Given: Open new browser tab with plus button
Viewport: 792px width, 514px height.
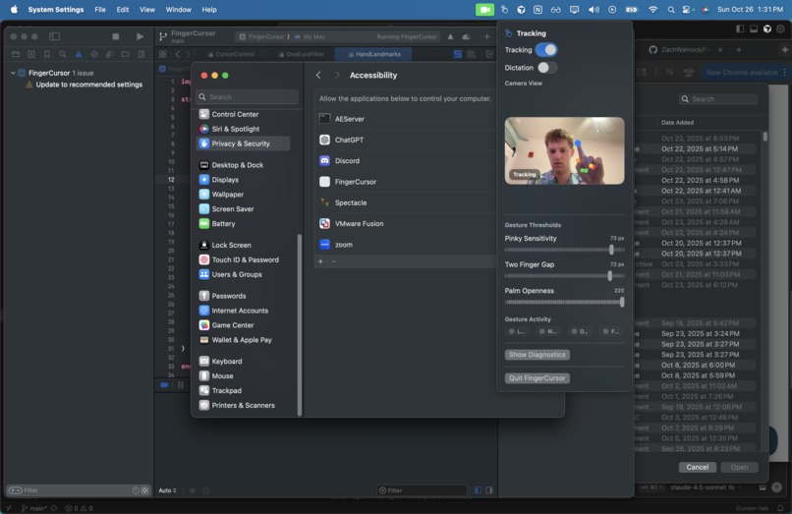Looking at the screenshot, I should coord(739,49).
